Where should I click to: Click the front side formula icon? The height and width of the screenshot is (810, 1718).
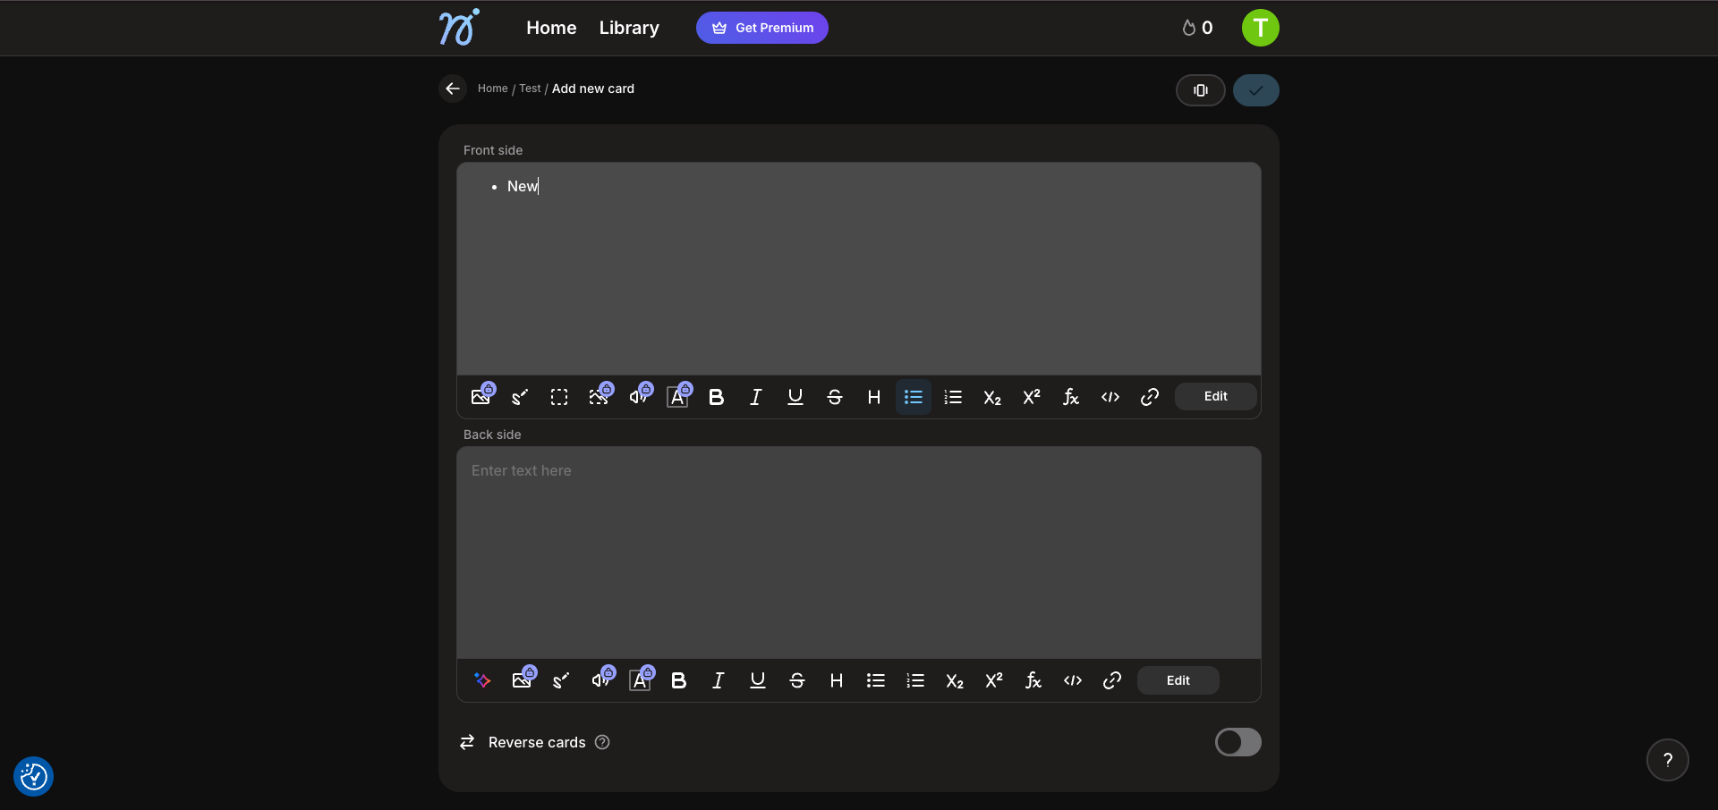tap(1070, 397)
